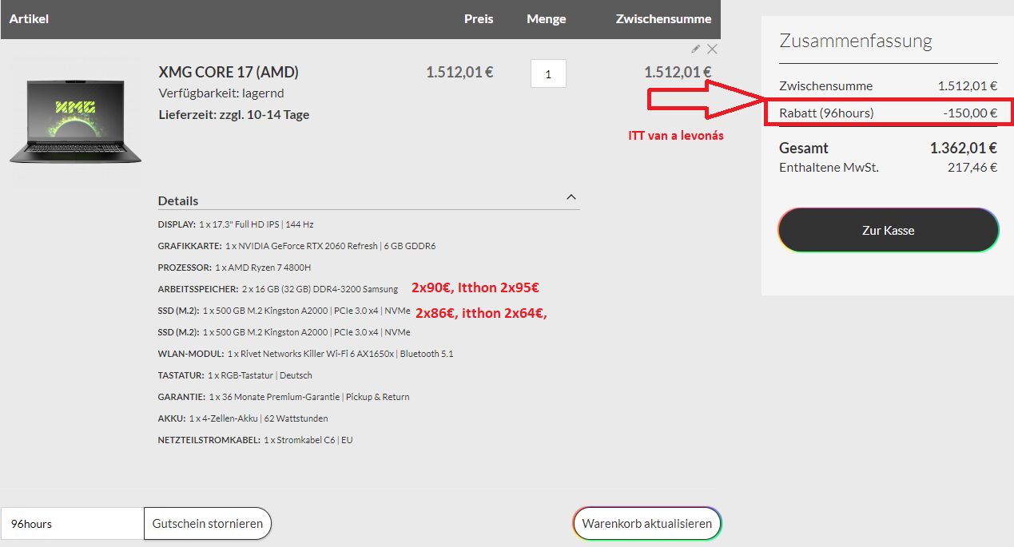1014x547 pixels.
Task: Click Lieferzeit: zzgl. 10-14 Tage text
Action: click(x=234, y=114)
